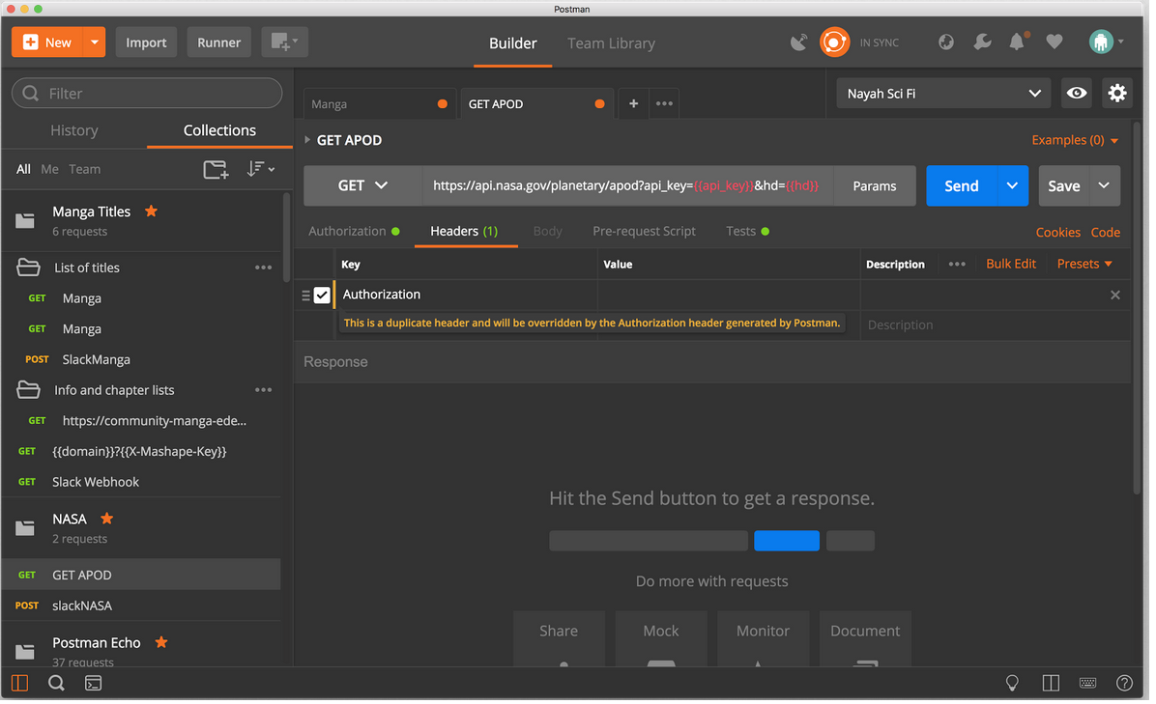
Task: Open the GET method dropdown
Action: (x=362, y=185)
